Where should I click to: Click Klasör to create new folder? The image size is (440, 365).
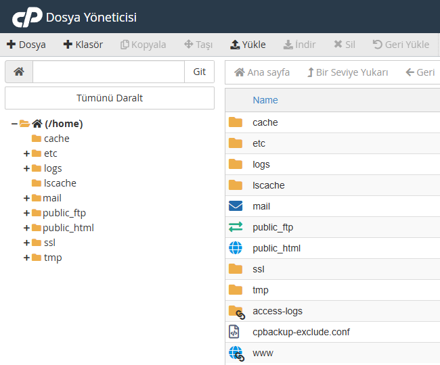[x=83, y=45]
